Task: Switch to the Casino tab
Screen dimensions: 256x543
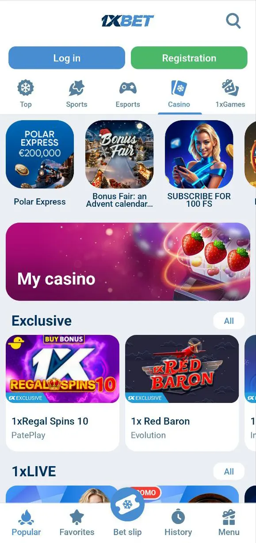Action: pos(179,94)
